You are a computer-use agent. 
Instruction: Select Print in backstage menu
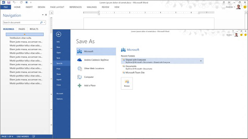(x=58, y=69)
